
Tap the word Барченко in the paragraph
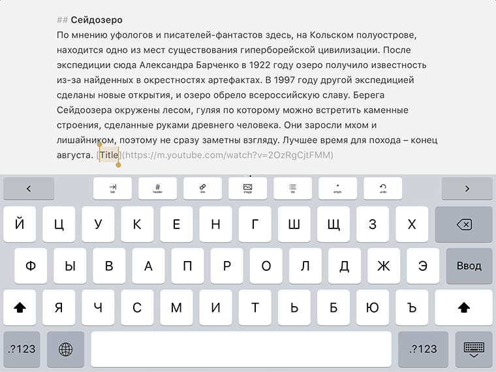pyautogui.click(x=217, y=65)
